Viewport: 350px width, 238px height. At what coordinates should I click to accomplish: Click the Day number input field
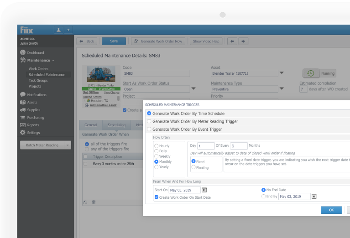click(206, 146)
